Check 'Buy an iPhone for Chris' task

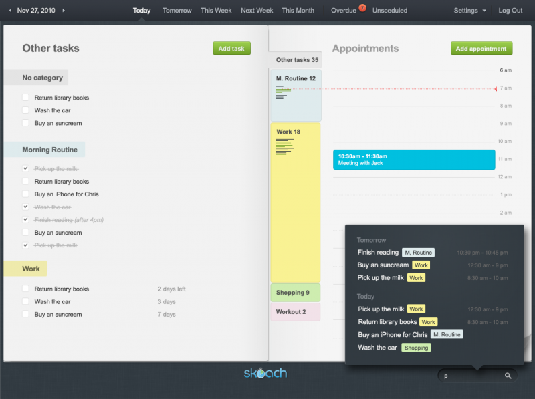pos(25,194)
